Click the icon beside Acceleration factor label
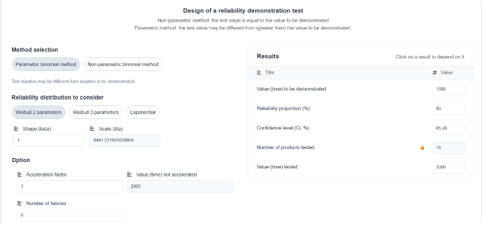Screen dimensions: 482x225 [x=19, y=174]
